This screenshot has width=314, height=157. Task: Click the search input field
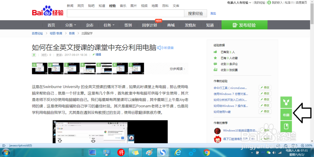(126, 14)
